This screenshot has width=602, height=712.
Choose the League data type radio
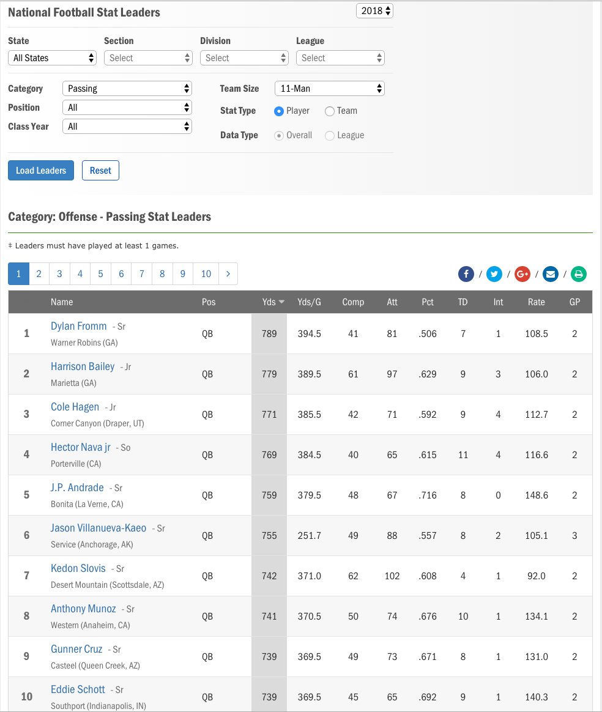(330, 136)
